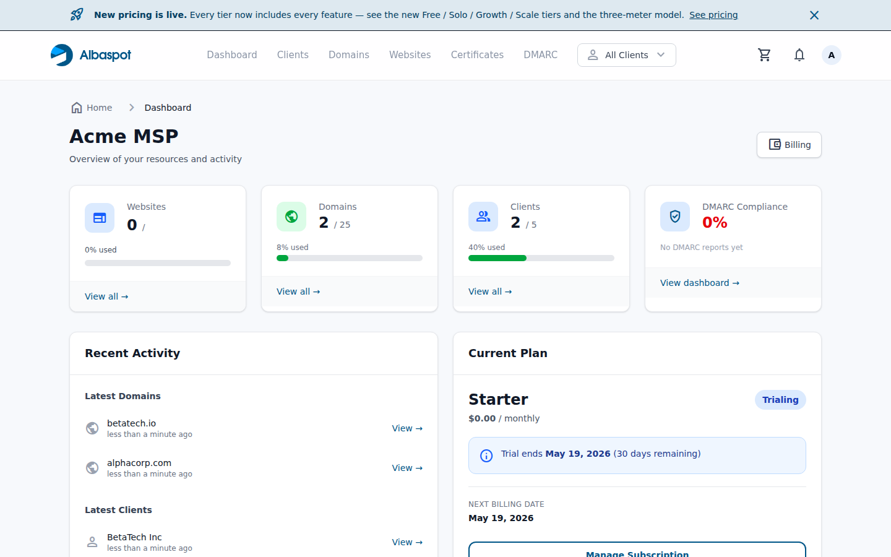Open the Domains nav item

click(x=349, y=55)
